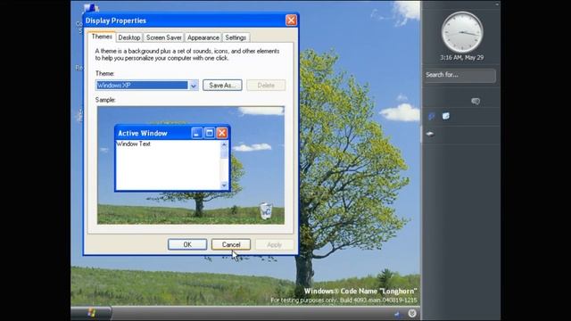Click the sample Active Window minimize icon

pyautogui.click(x=196, y=133)
